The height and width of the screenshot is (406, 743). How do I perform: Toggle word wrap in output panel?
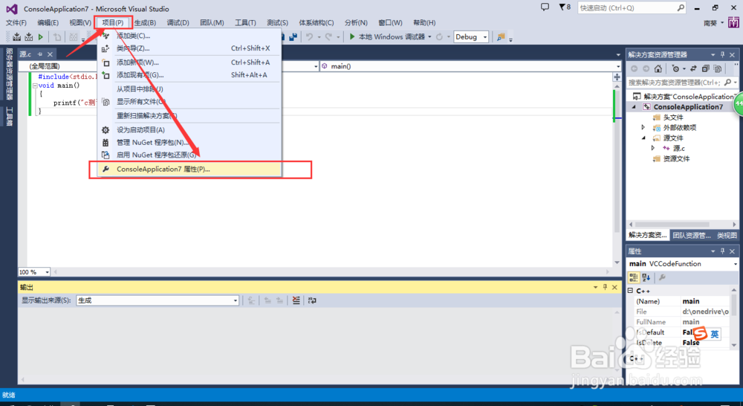coord(312,300)
